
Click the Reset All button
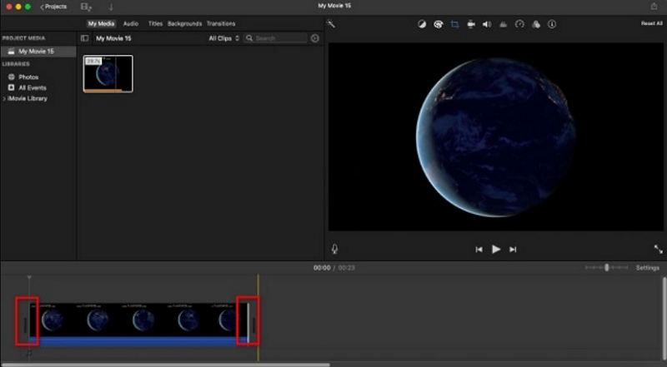651,23
